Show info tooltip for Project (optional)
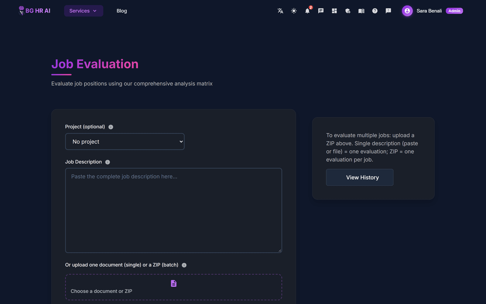Viewport: 486px width, 304px height. point(111,127)
